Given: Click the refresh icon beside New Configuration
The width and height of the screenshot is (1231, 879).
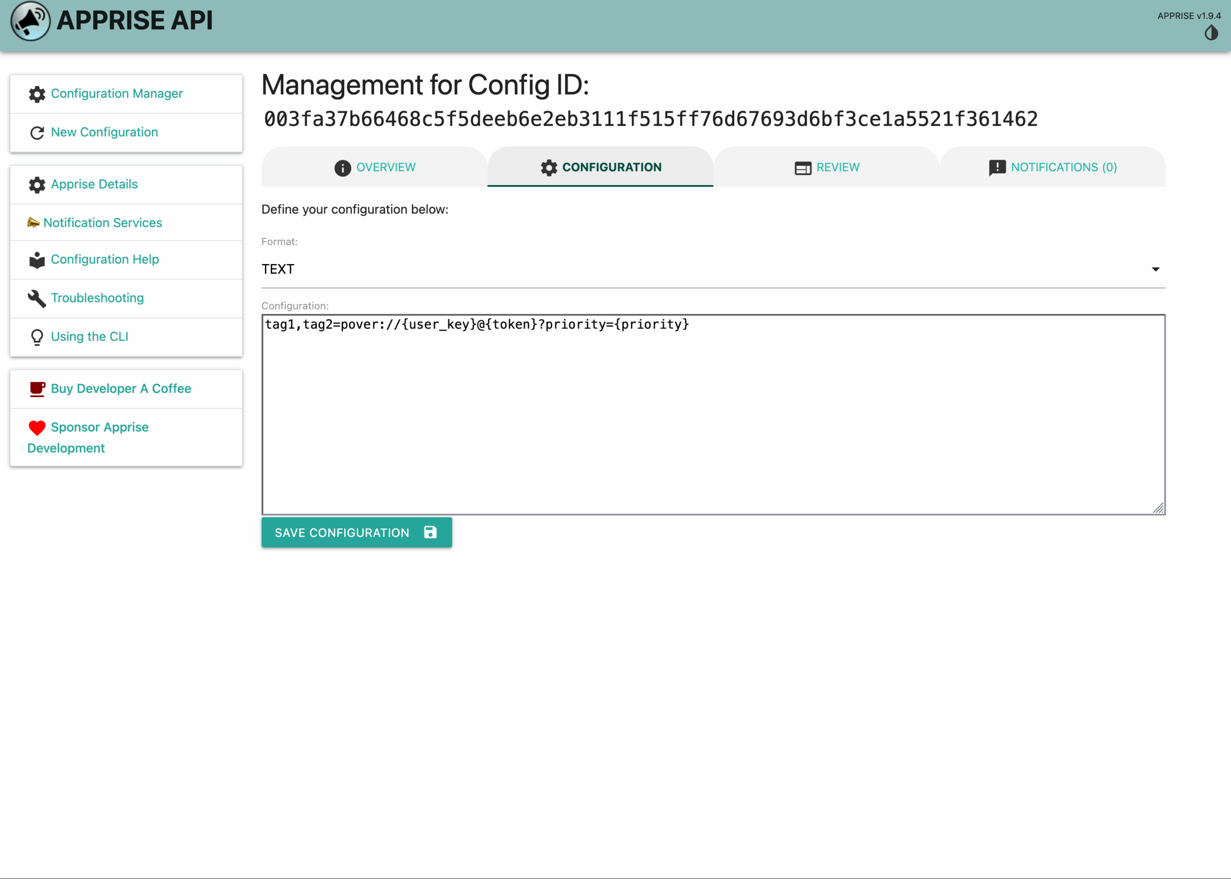Looking at the screenshot, I should pyautogui.click(x=37, y=133).
